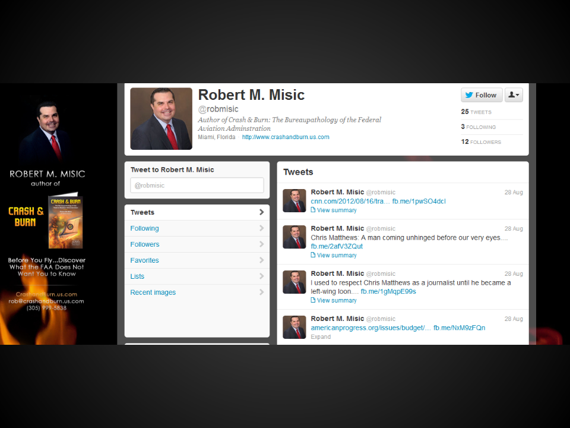
Task: Click Expand under the americanprogress tweet
Action: pyautogui.click(x=321, y=336)
